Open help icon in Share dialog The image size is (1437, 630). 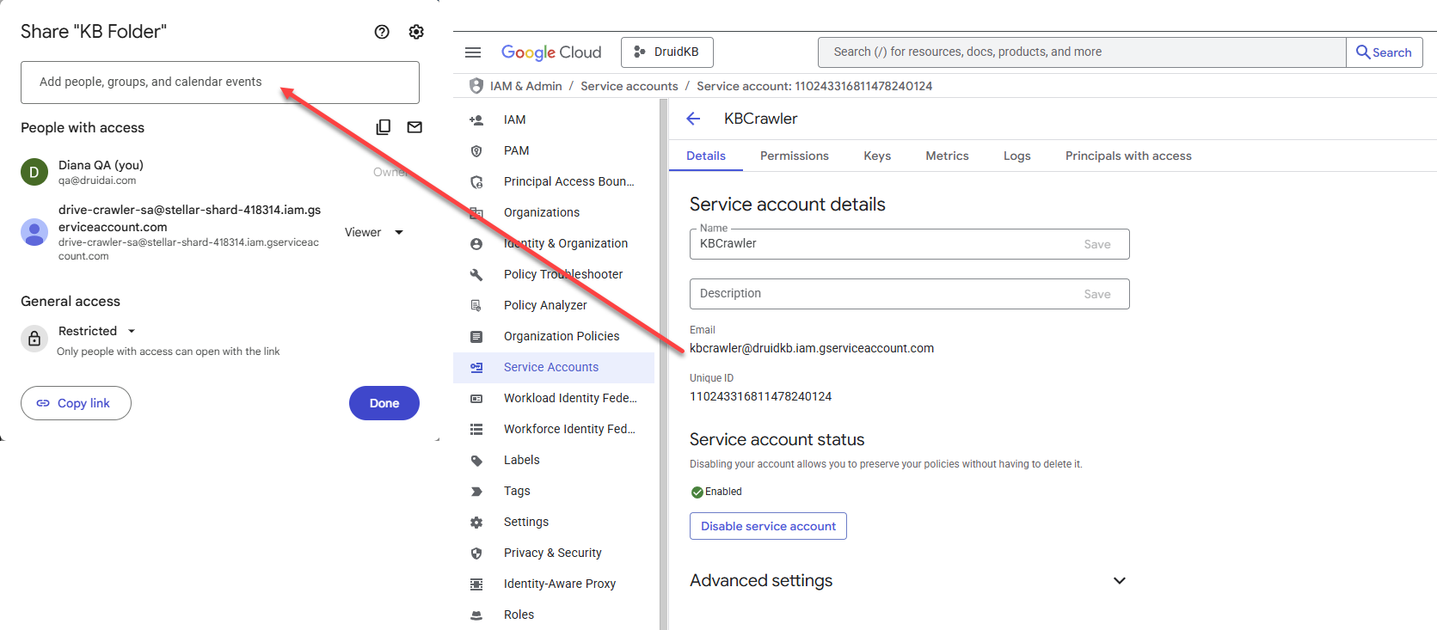tap(382, 32)
